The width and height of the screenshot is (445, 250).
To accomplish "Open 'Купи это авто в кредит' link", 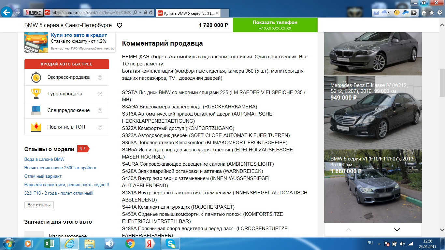I will click(x=79, y=35).
